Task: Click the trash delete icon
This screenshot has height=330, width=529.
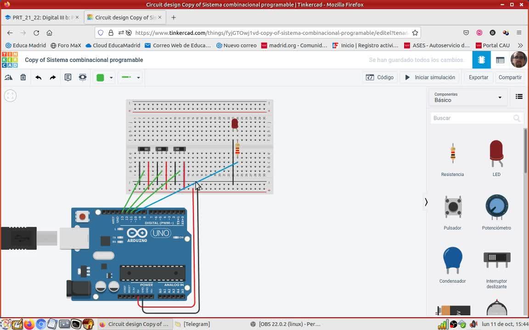Action: pos(23,77)
